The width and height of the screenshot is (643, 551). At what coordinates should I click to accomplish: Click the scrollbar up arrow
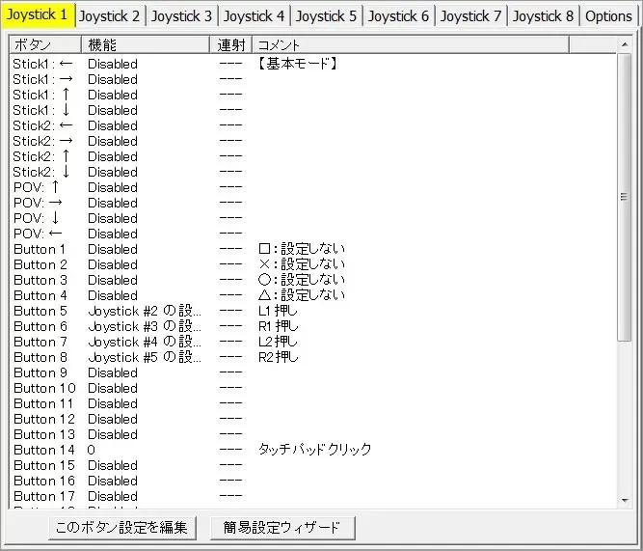point(625,44)
